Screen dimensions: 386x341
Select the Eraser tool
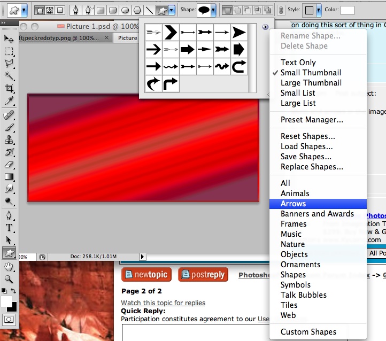(x=9, y=164)
